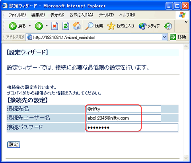Open the お気に入り favorites star toolbar button

121,26
